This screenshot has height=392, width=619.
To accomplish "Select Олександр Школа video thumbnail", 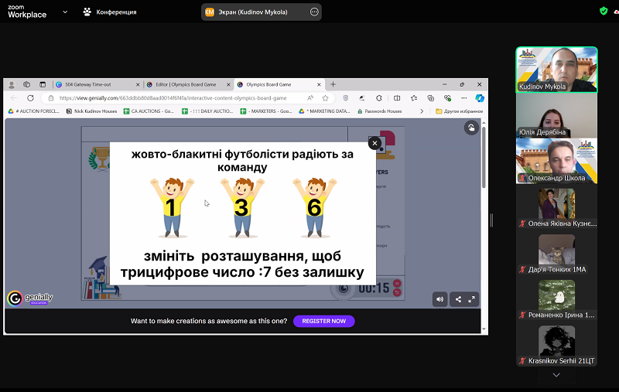I will pyautogui.click(x=556, y=161).
